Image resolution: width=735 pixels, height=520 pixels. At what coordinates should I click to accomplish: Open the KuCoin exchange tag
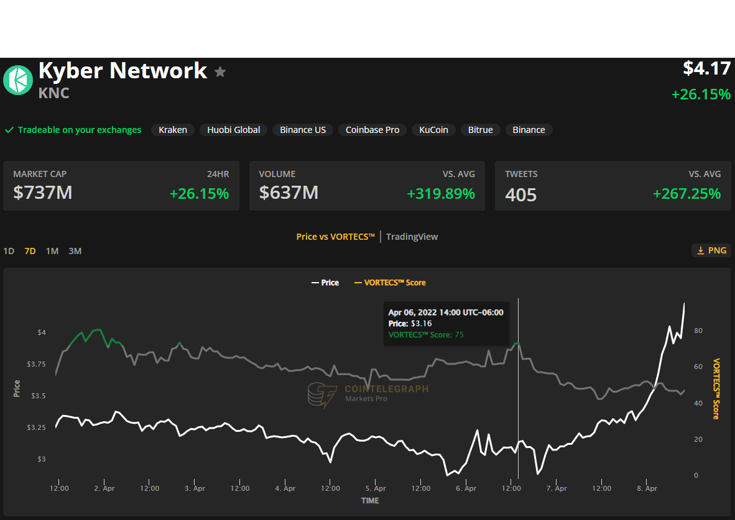point(433,130)
